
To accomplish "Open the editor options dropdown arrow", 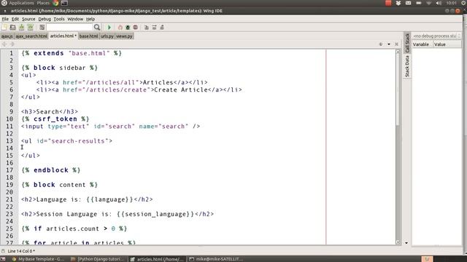I will pos(389,44).
